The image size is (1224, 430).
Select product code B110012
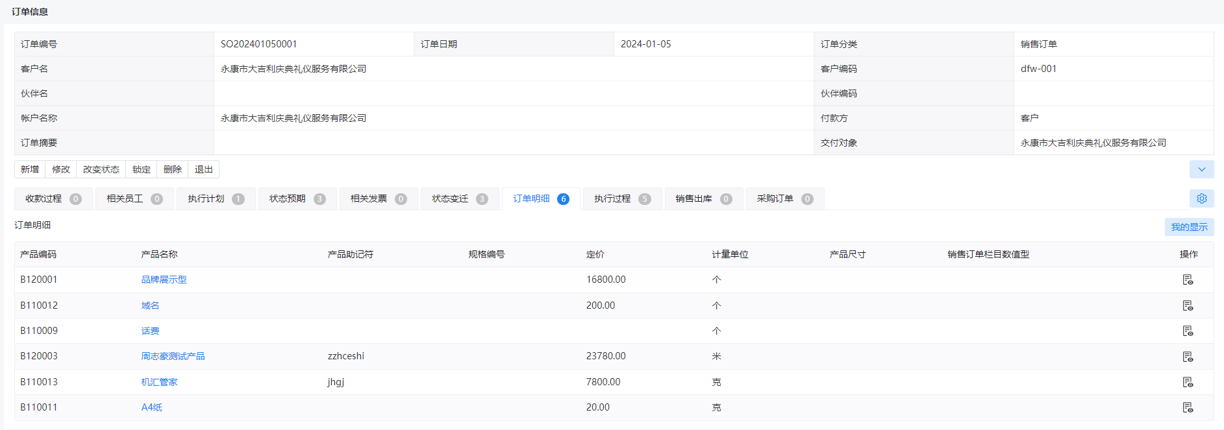coord(39,305)
